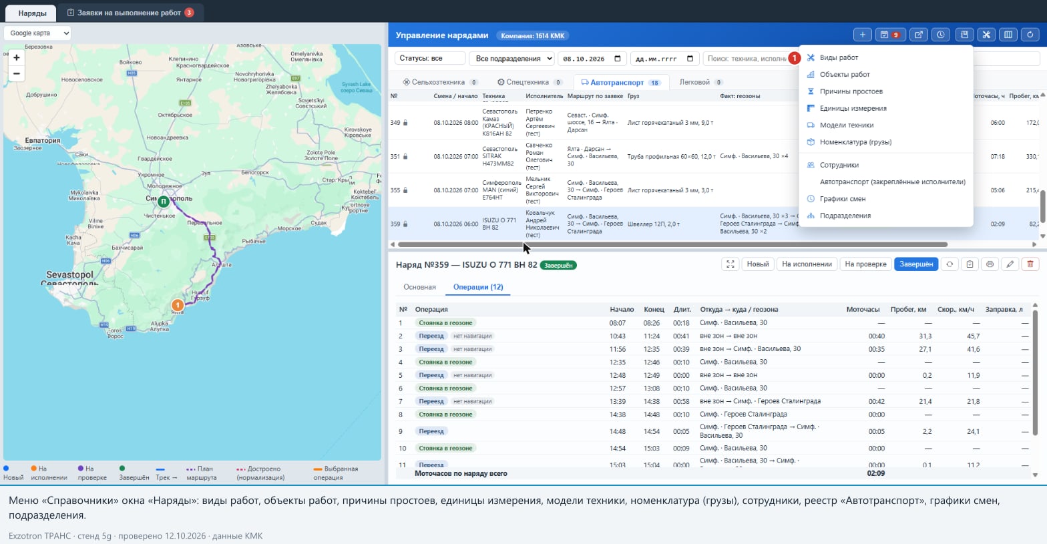The width and height of the screenshot is (1047, 544).
Task: Reload the work orders list icon
Action: [x=1030, y=35]
